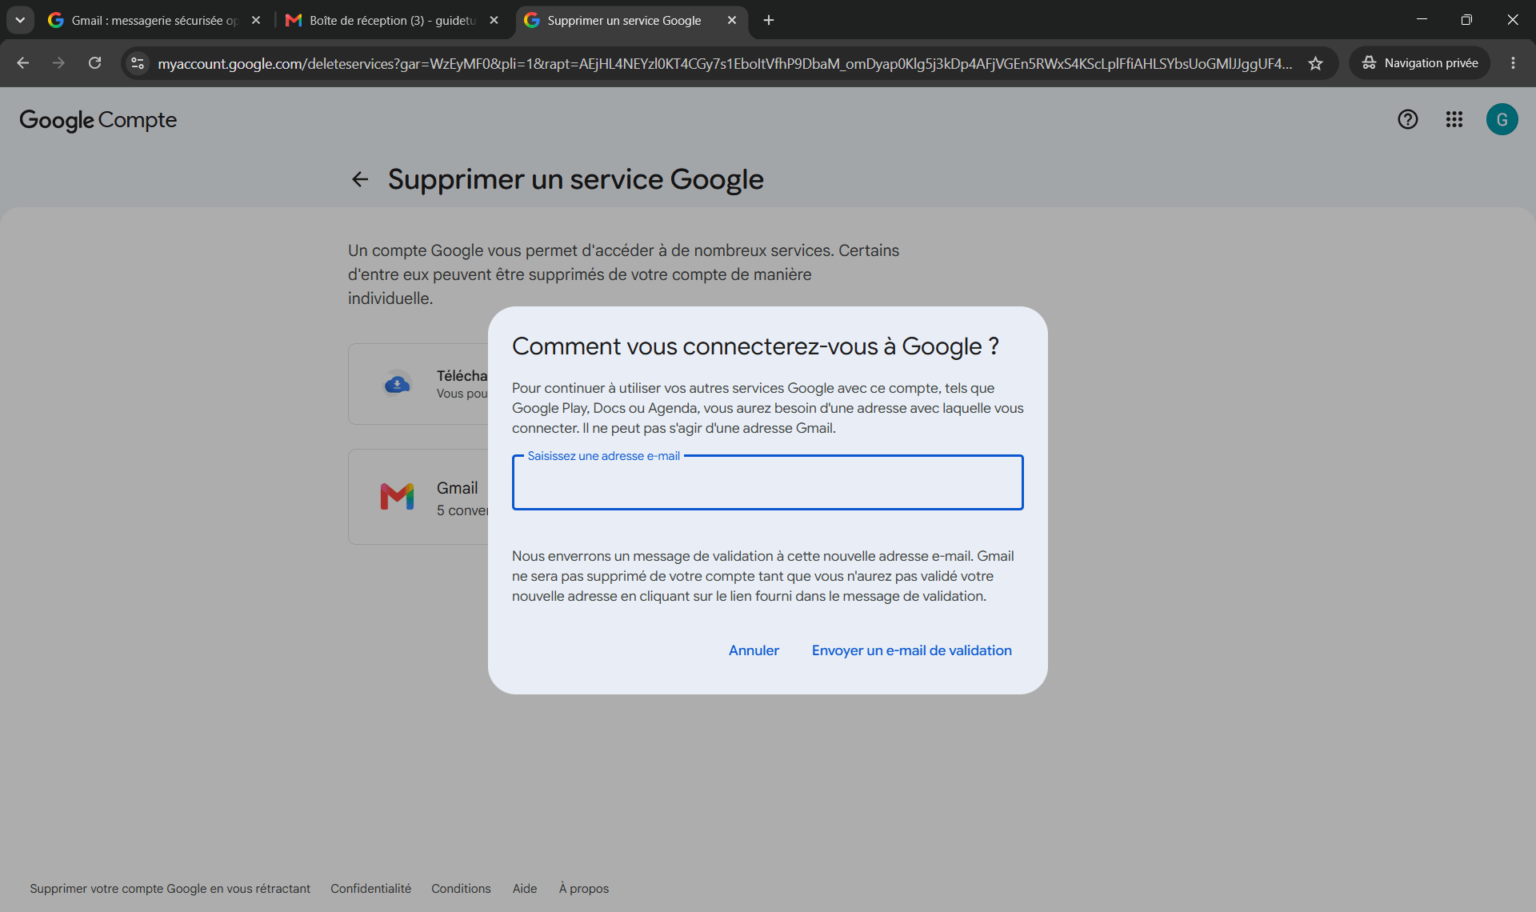Bookmark this page with the star
The image size is (1536, 912).
click(1315, 63)
